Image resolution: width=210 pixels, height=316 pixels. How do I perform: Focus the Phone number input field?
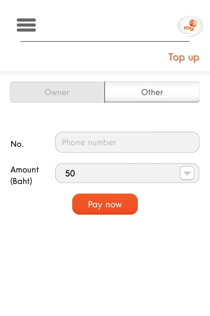pos(127,142)
